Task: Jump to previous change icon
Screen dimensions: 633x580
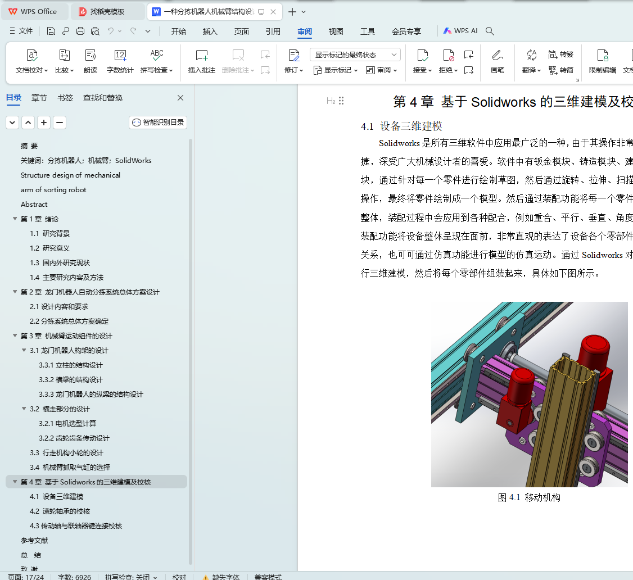Action: (x=468, y=55)
